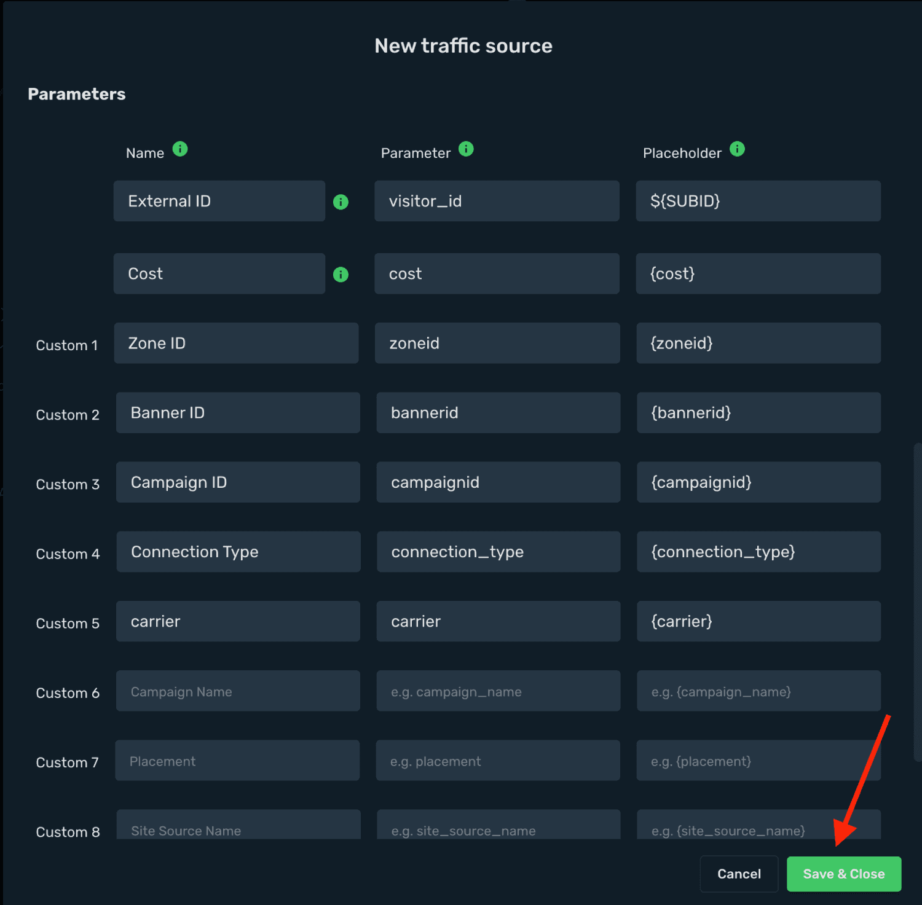Click the {carrier} placeholder field
This screenshot has width=922, height=905.
click(x=758, y=621)
